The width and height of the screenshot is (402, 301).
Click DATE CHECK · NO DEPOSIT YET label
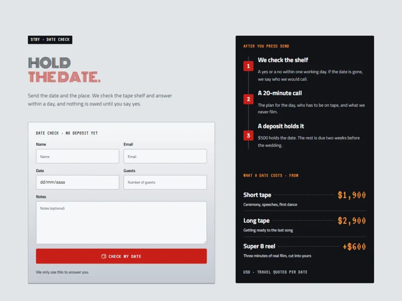click(x=67, y=133)
